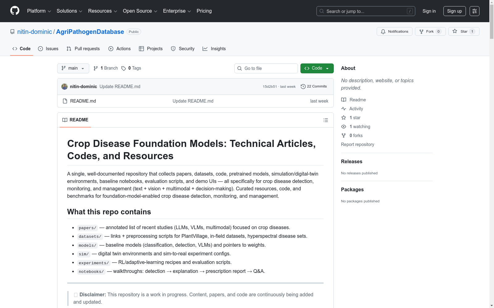Expand the Solutions menu

69,11
